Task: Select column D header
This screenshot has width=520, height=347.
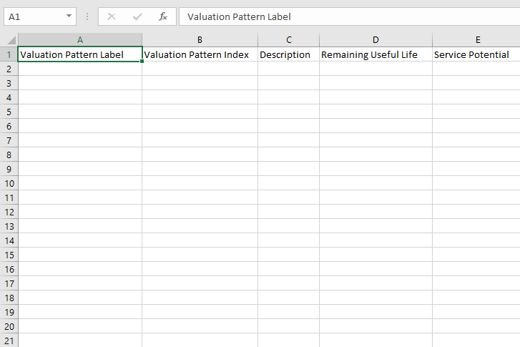Action: pyautogui.click(x=376, y=40)
